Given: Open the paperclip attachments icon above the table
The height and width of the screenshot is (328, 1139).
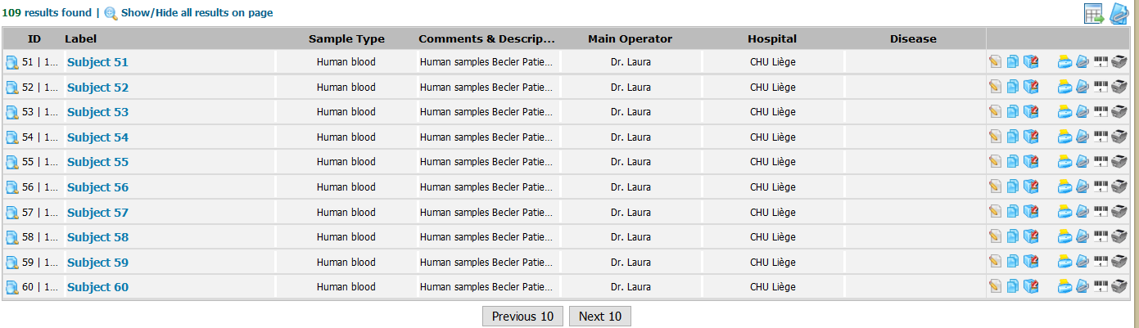Looking at the screenshot, I should (x=1119, y=13).
